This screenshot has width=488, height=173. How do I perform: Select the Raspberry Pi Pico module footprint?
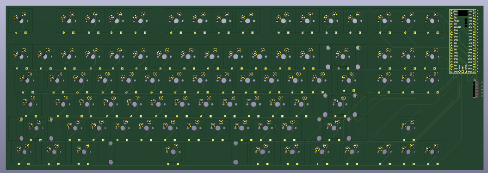click(463, 41)
